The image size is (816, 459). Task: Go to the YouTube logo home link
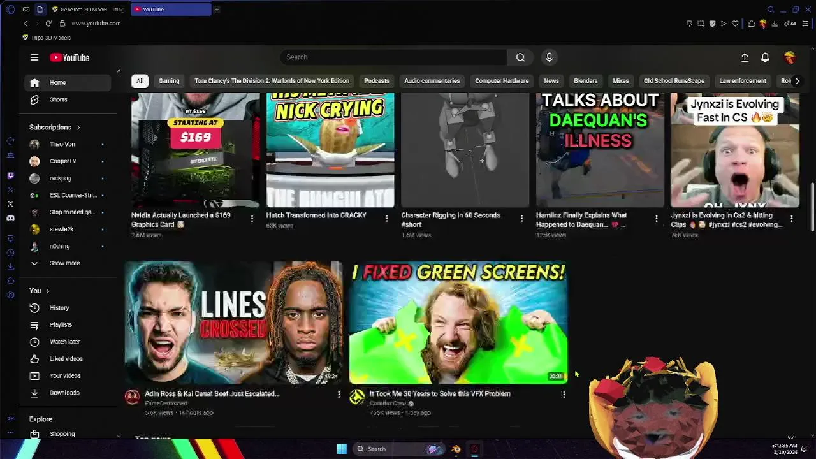tap(69, 57)
